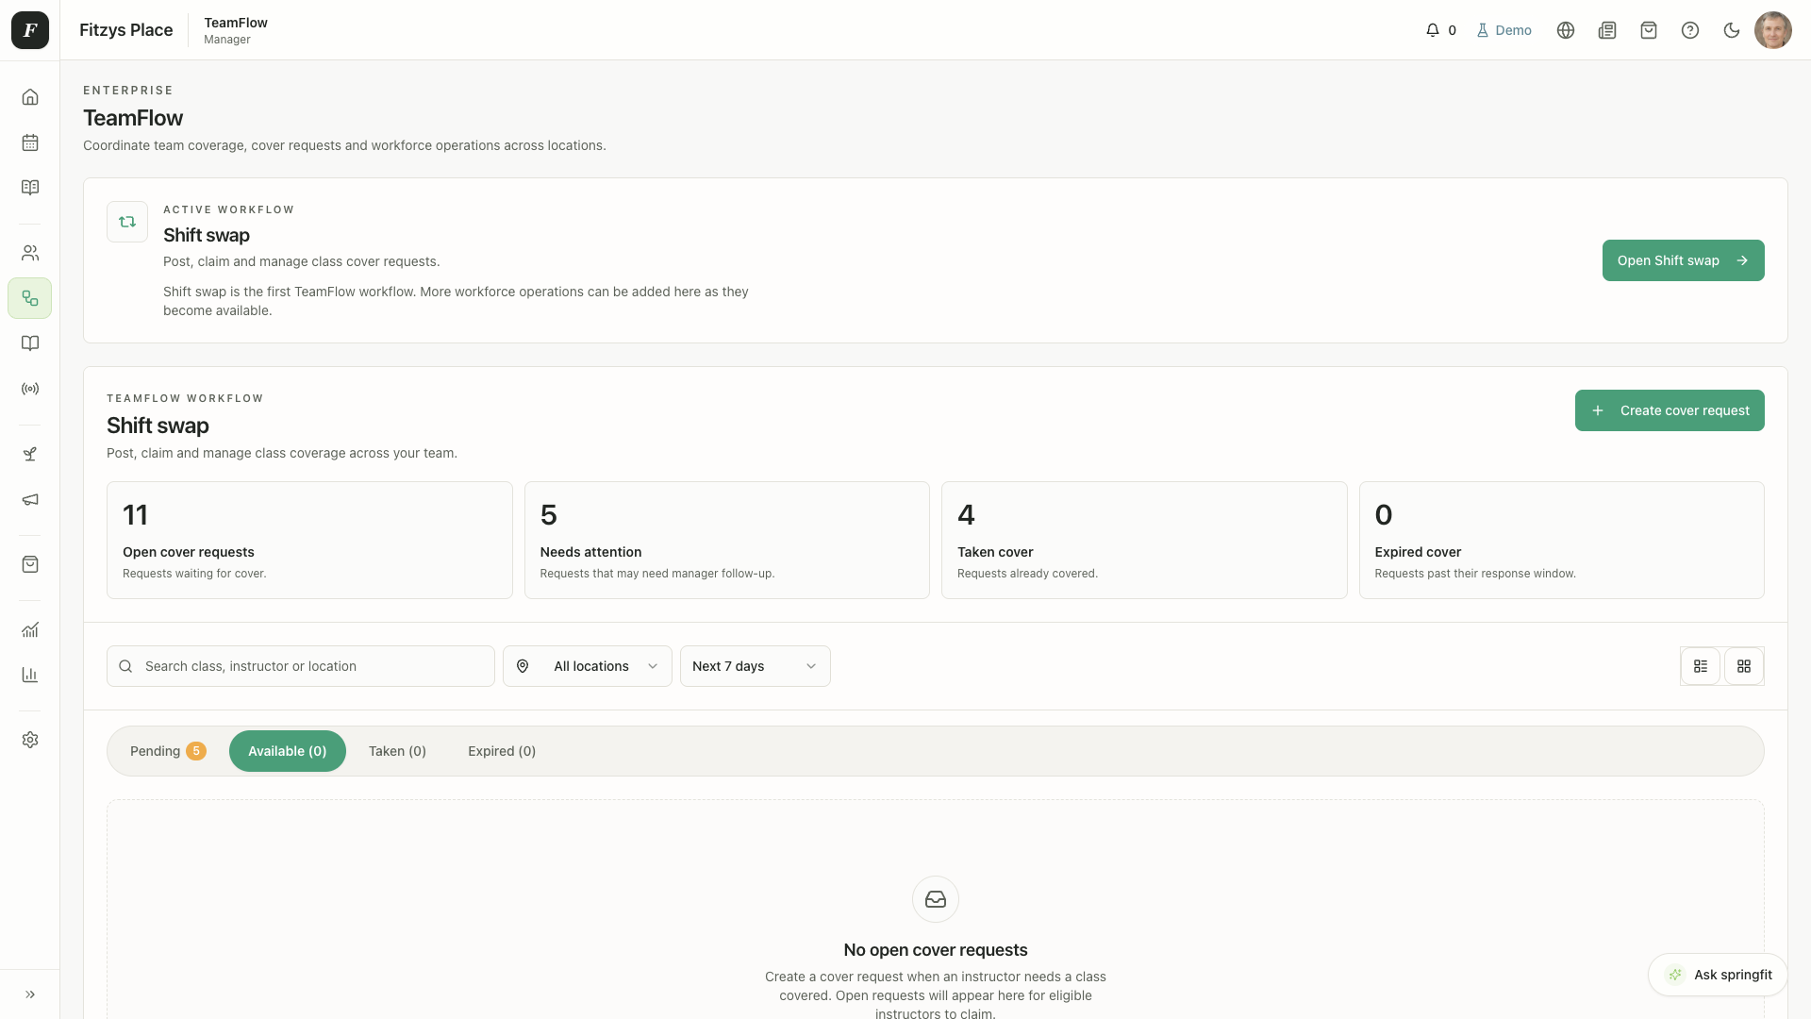The image size is (1811, 1019).
Task: Select the Expired (0) tab
Action: (x=502, y=751)
